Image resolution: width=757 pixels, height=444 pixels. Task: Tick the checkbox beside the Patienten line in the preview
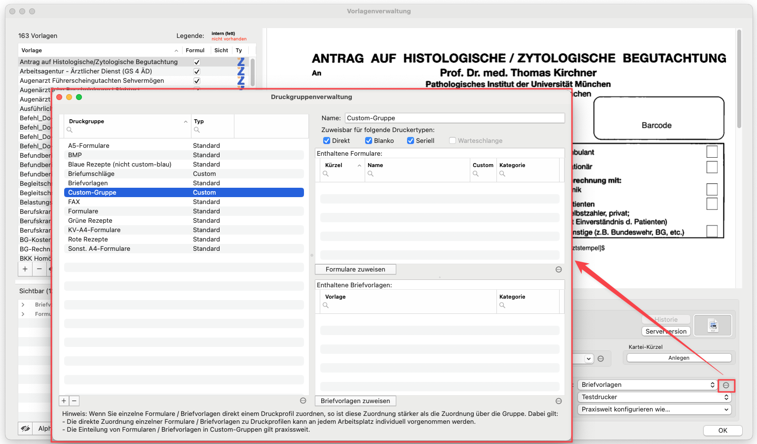pos(712,204)
